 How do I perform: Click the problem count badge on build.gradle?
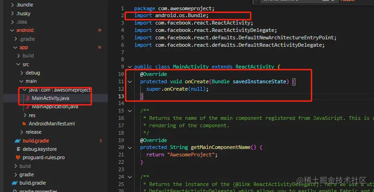101,141
